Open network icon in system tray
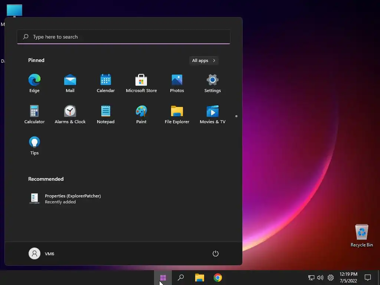This screenshot has width=380, height=285. [x=311, y=278]
